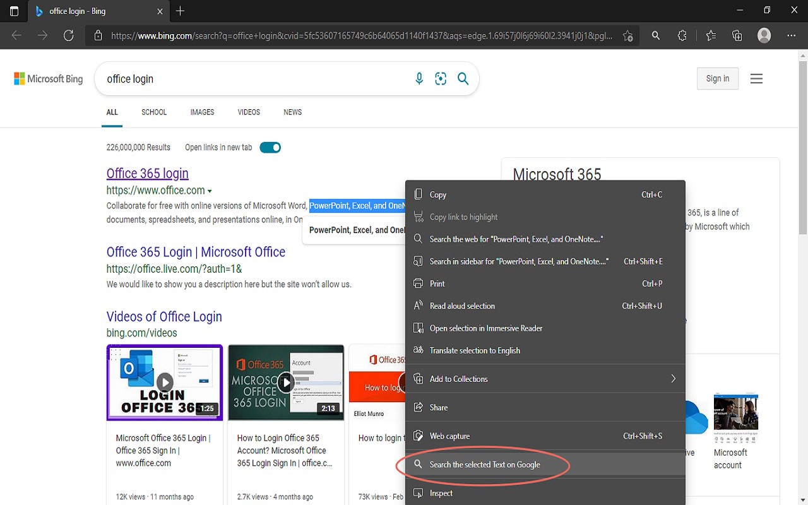Expand the dropdown arrow beside https://www.office.com

210,191
